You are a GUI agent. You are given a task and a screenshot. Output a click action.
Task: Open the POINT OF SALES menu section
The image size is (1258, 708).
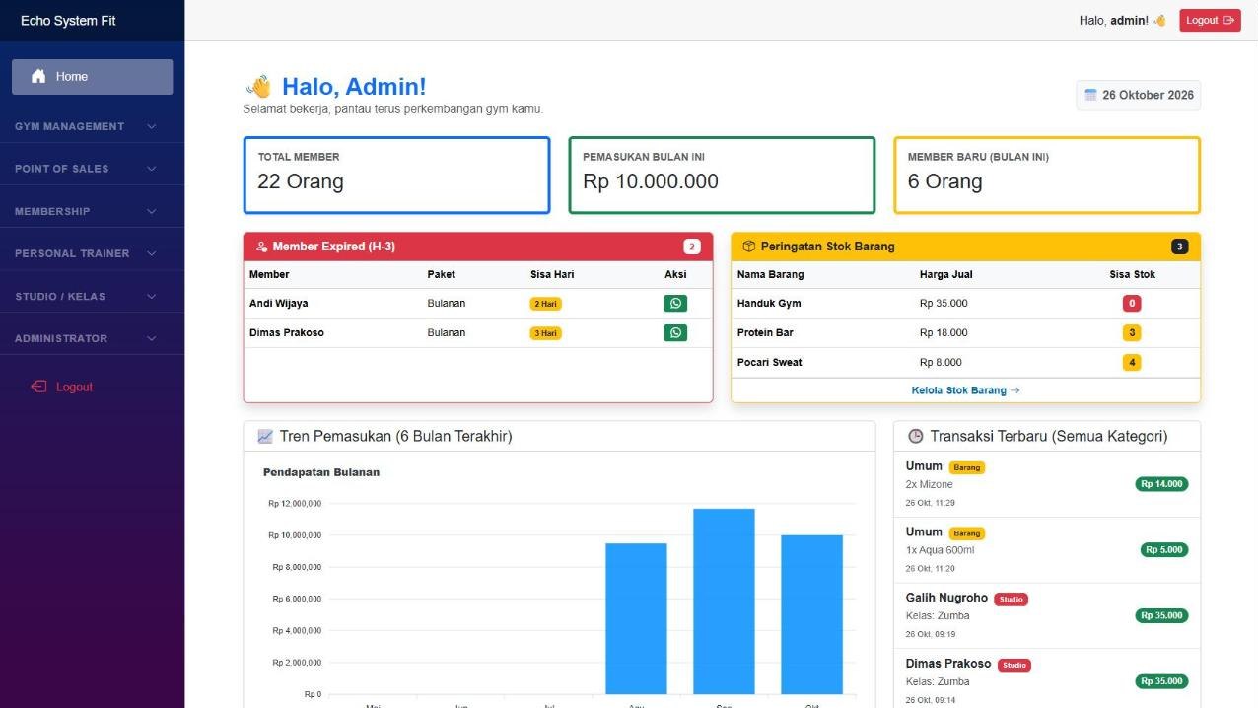click(92, 169)
